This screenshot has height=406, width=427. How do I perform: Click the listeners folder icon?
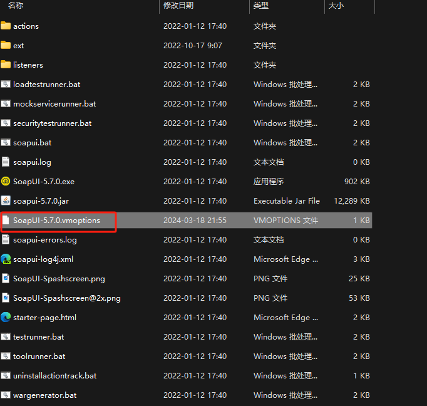[6, 65]
